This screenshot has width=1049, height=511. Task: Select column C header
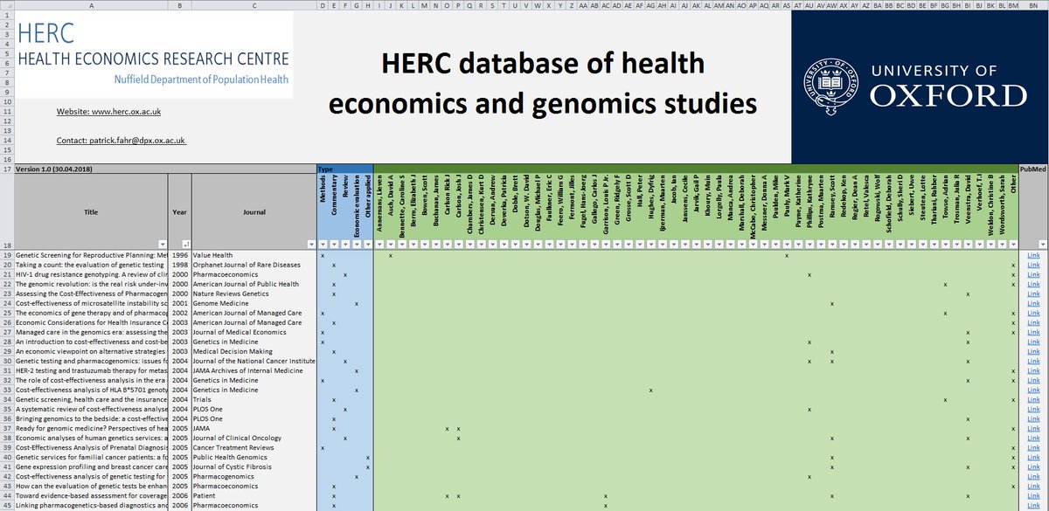[254, 5]
